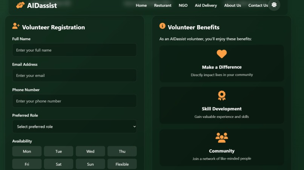Click the Volunteer Registration user-plus icon
Screen dimensions: 304x170
pos(16,26)
